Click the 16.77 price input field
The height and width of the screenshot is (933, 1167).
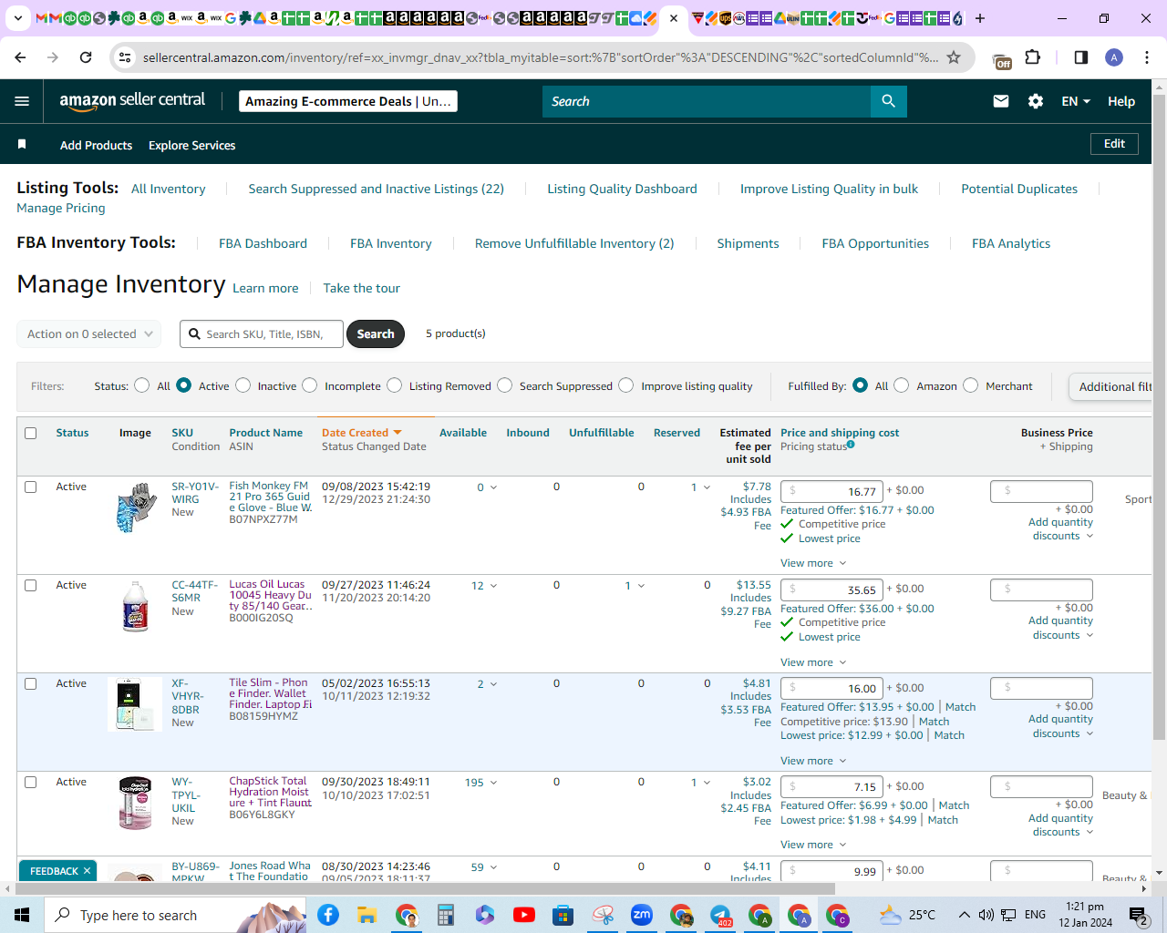pyautogui.click(x=831, y=491)
